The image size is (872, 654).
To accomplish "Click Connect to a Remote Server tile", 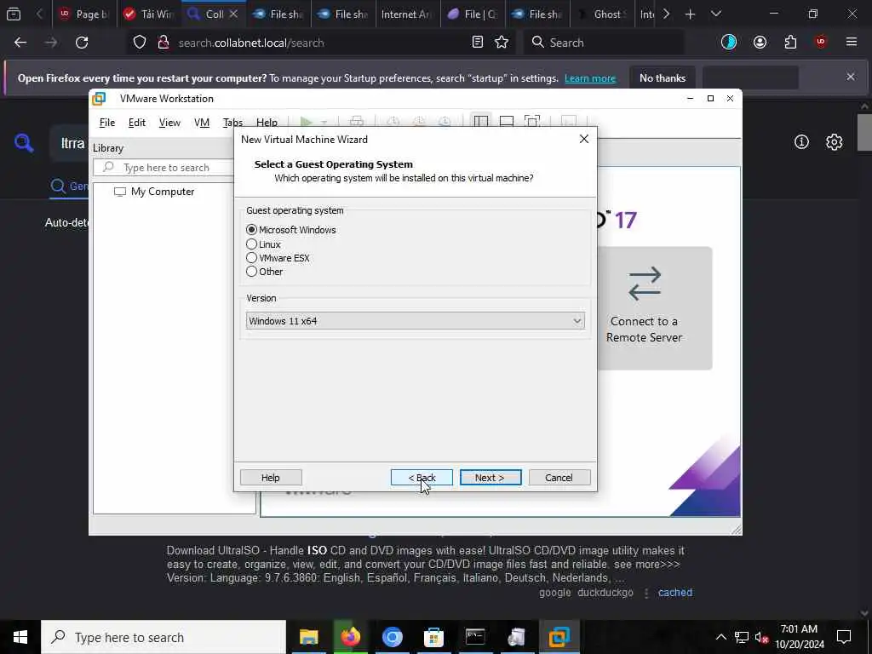I will (x=644, y=308).
